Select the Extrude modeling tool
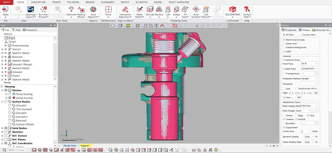Image resolution: width=332 pixels, height=153 pixels. pyautogui.click(x=150, y=12)
